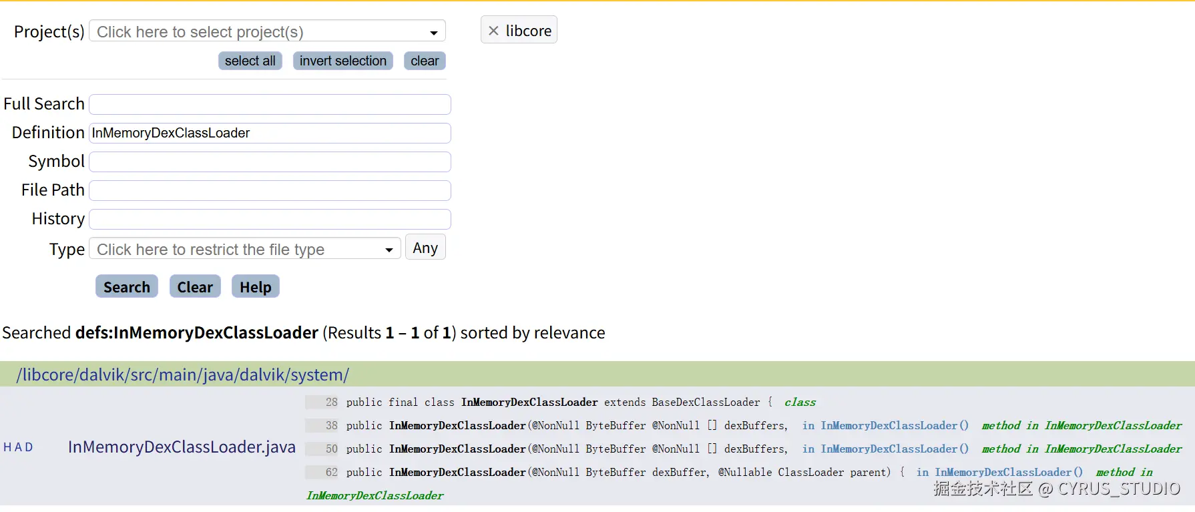
Task: Open the Project(s) selection dropdown
Action: [267, 31]
